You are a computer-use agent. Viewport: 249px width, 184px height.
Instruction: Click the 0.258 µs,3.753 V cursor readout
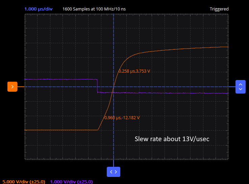134,71
